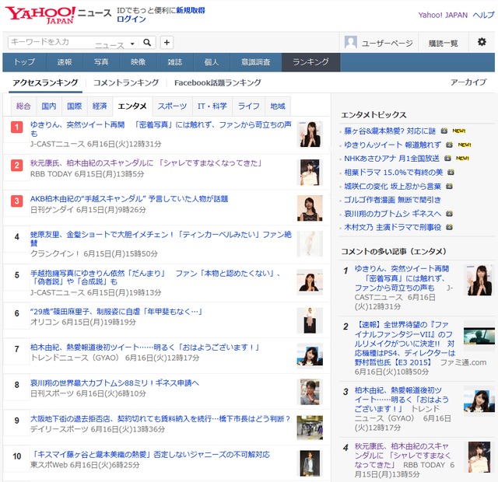Image resolution: width=498 pixels, height=482 pixels.
Task: Select the スポーツ category tab
Action: [173, 106]
